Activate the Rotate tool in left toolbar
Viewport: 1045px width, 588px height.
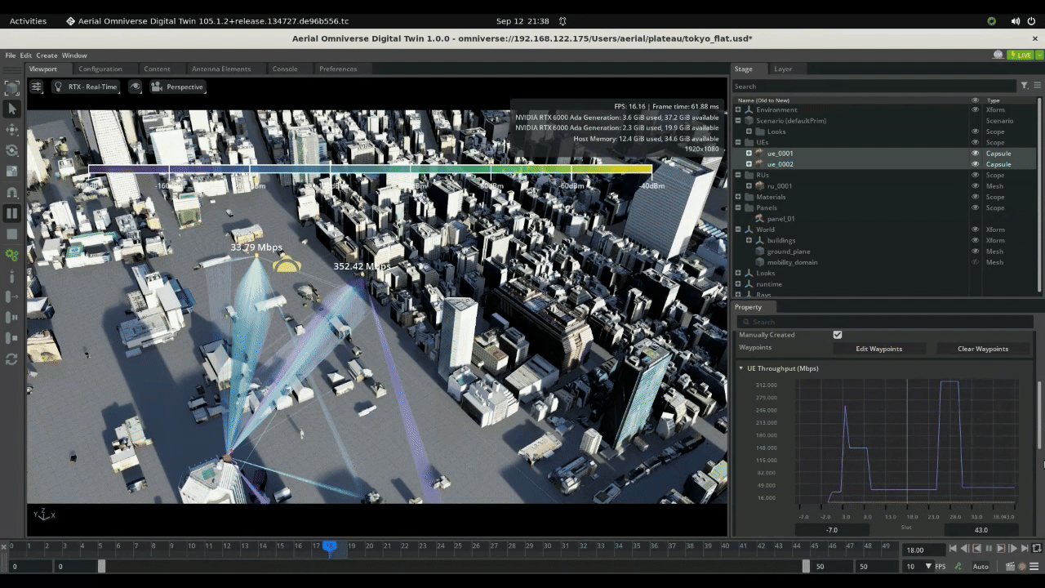(11, 150)
